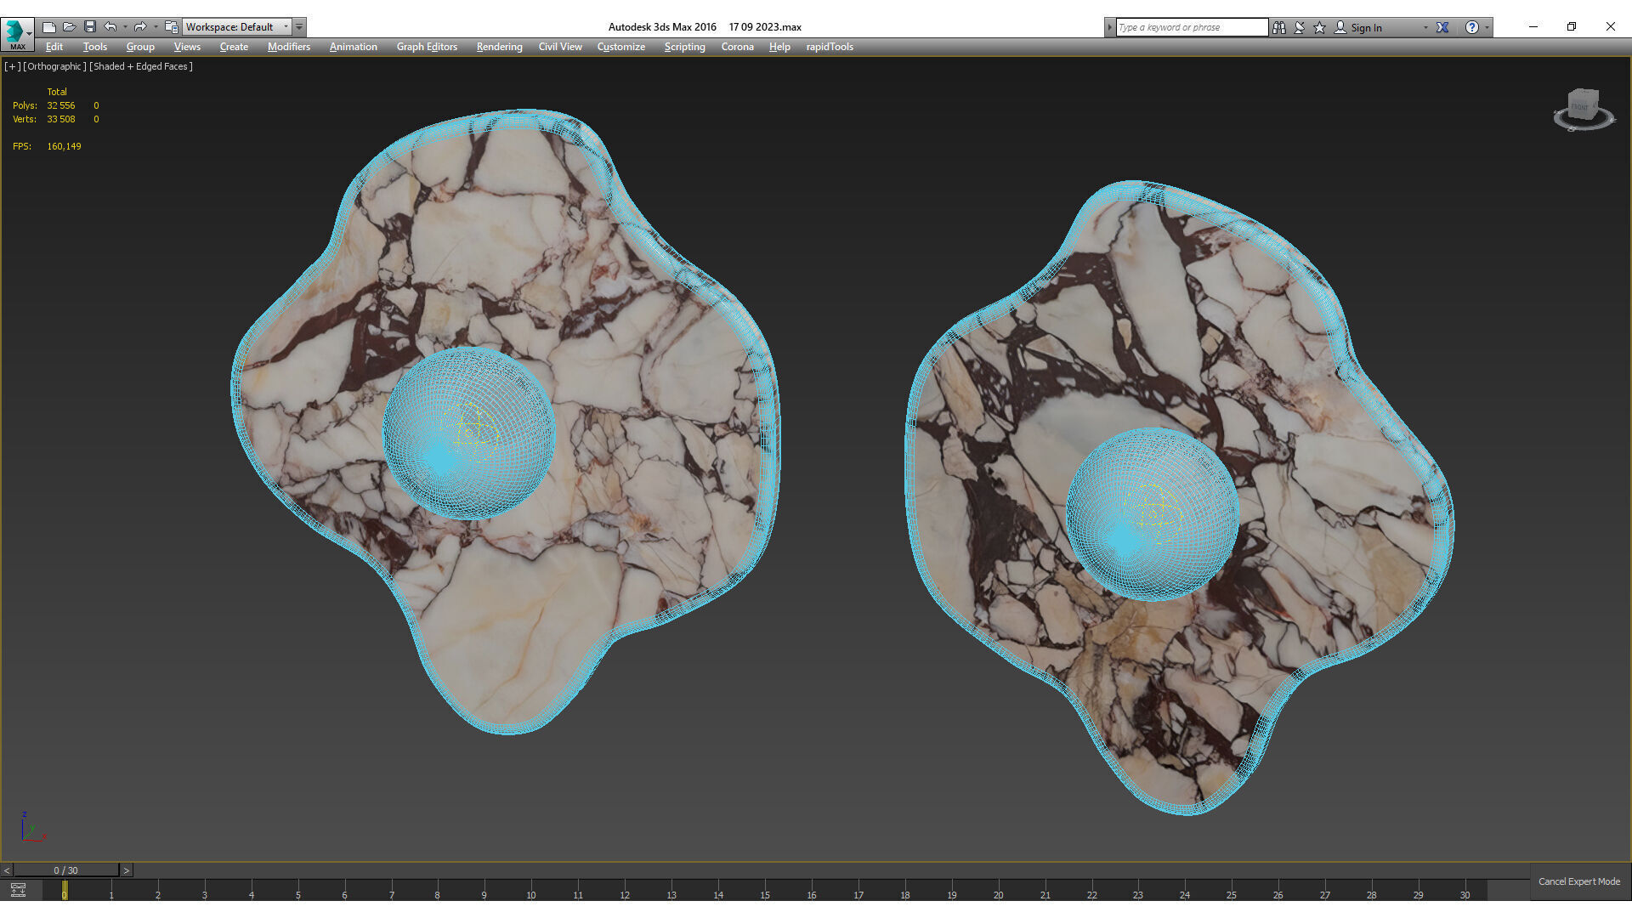Open the Views menu

[x=187, y=47]
